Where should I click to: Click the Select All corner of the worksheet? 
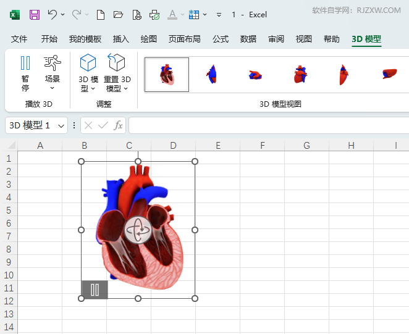[11, 146]
